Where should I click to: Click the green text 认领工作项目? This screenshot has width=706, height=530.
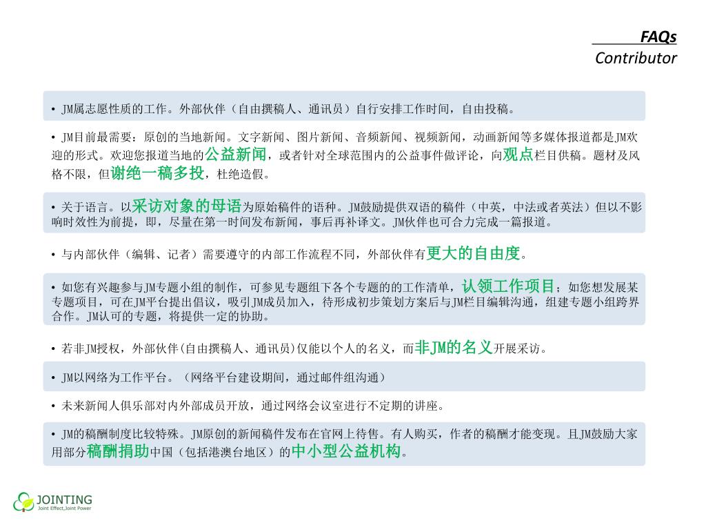tap(508, 286)
